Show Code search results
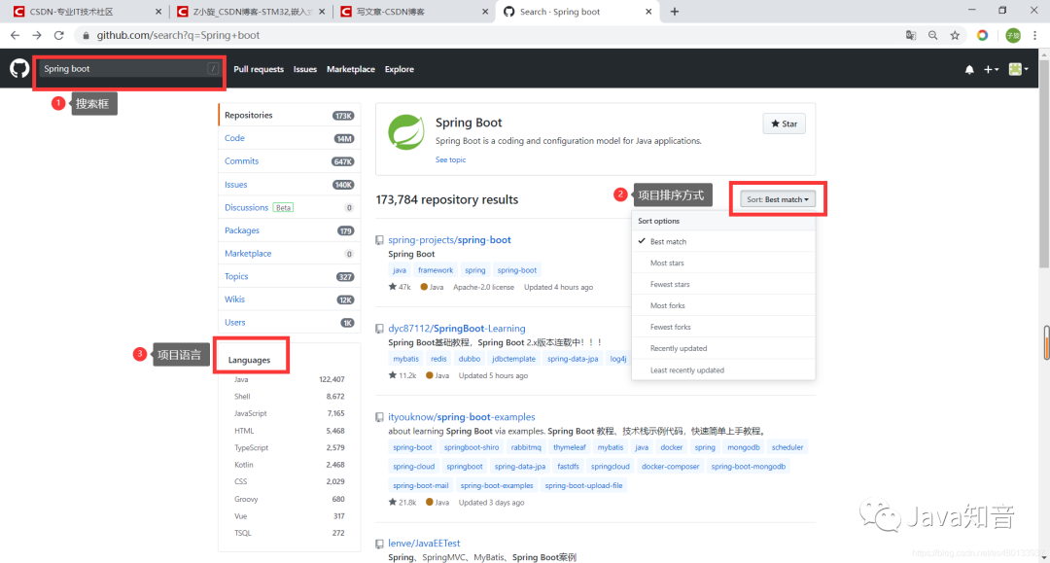1050x563 pixels. tap(290, 138)
